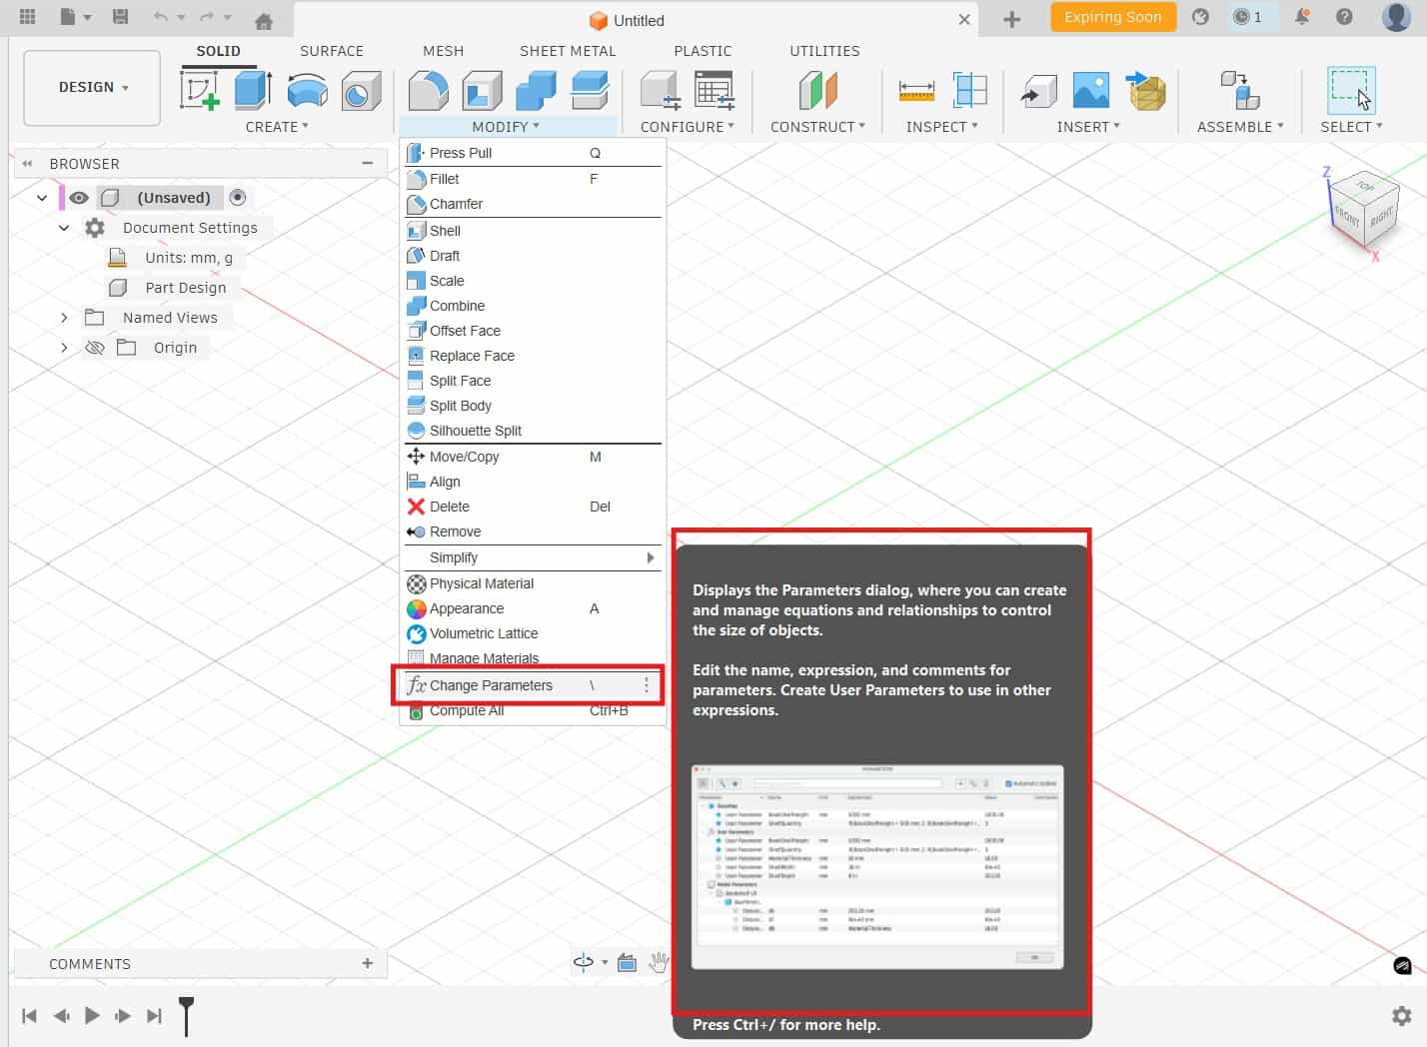Screen dimensions: 1427x1047
Task: Select the Revolve tool
Action: click(x=307, y=90)
